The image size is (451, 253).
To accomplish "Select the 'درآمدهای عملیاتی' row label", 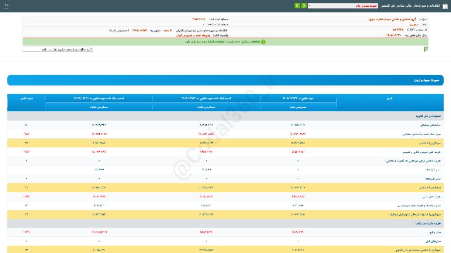I will (430, 125).
